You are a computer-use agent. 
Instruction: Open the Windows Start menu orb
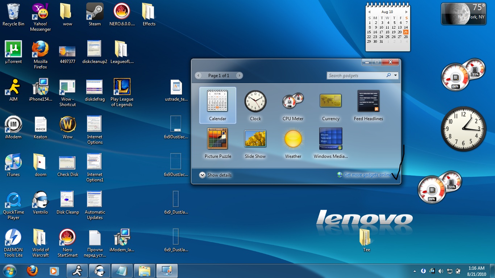tap(9, 271)
